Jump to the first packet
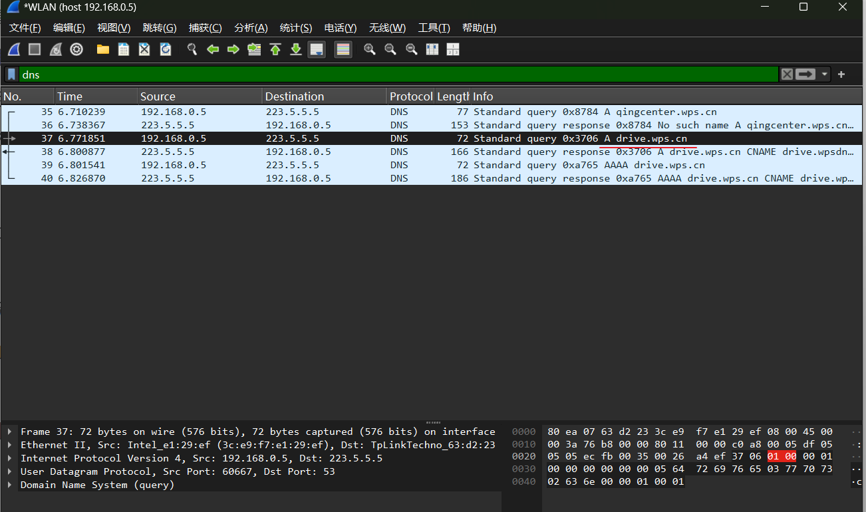866x512 pixels. pyautogui.click(x=275, y=49)
